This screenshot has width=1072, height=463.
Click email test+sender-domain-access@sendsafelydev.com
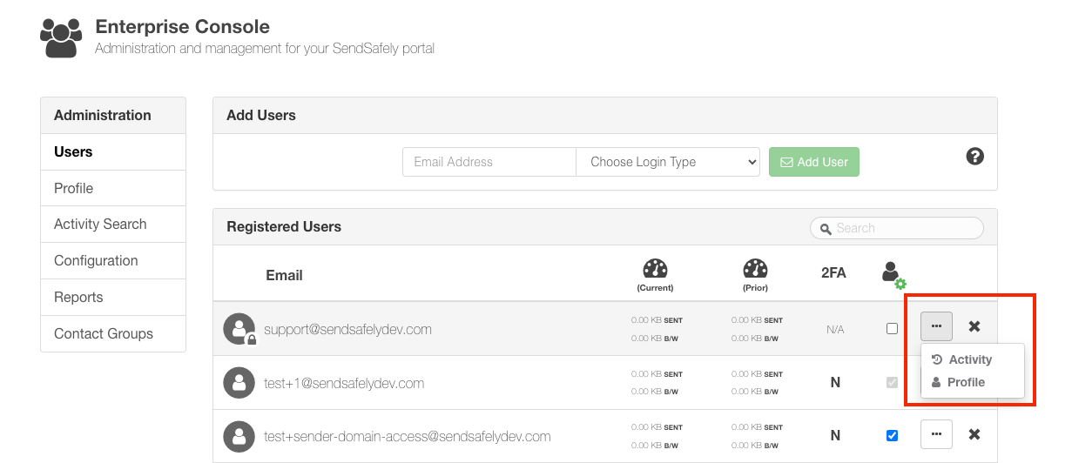pos(408,436)
